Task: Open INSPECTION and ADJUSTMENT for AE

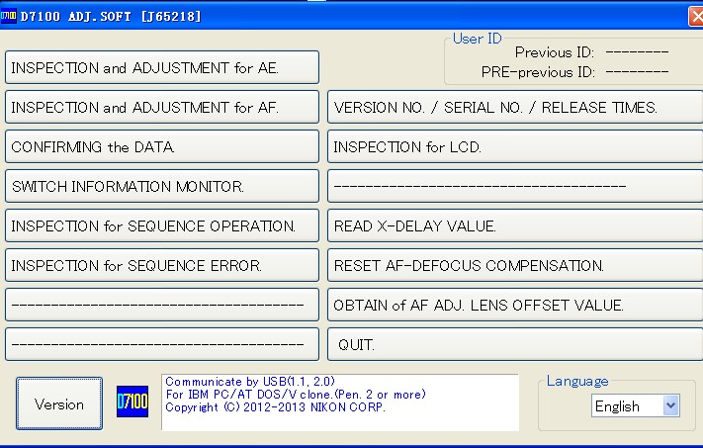Action: point(162,67)
